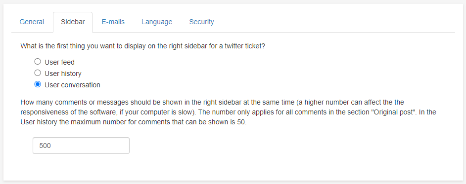Viewport: 466px width, 184px height.
Task: Focus the comments number field showing 500
Action: click(81, 146)
